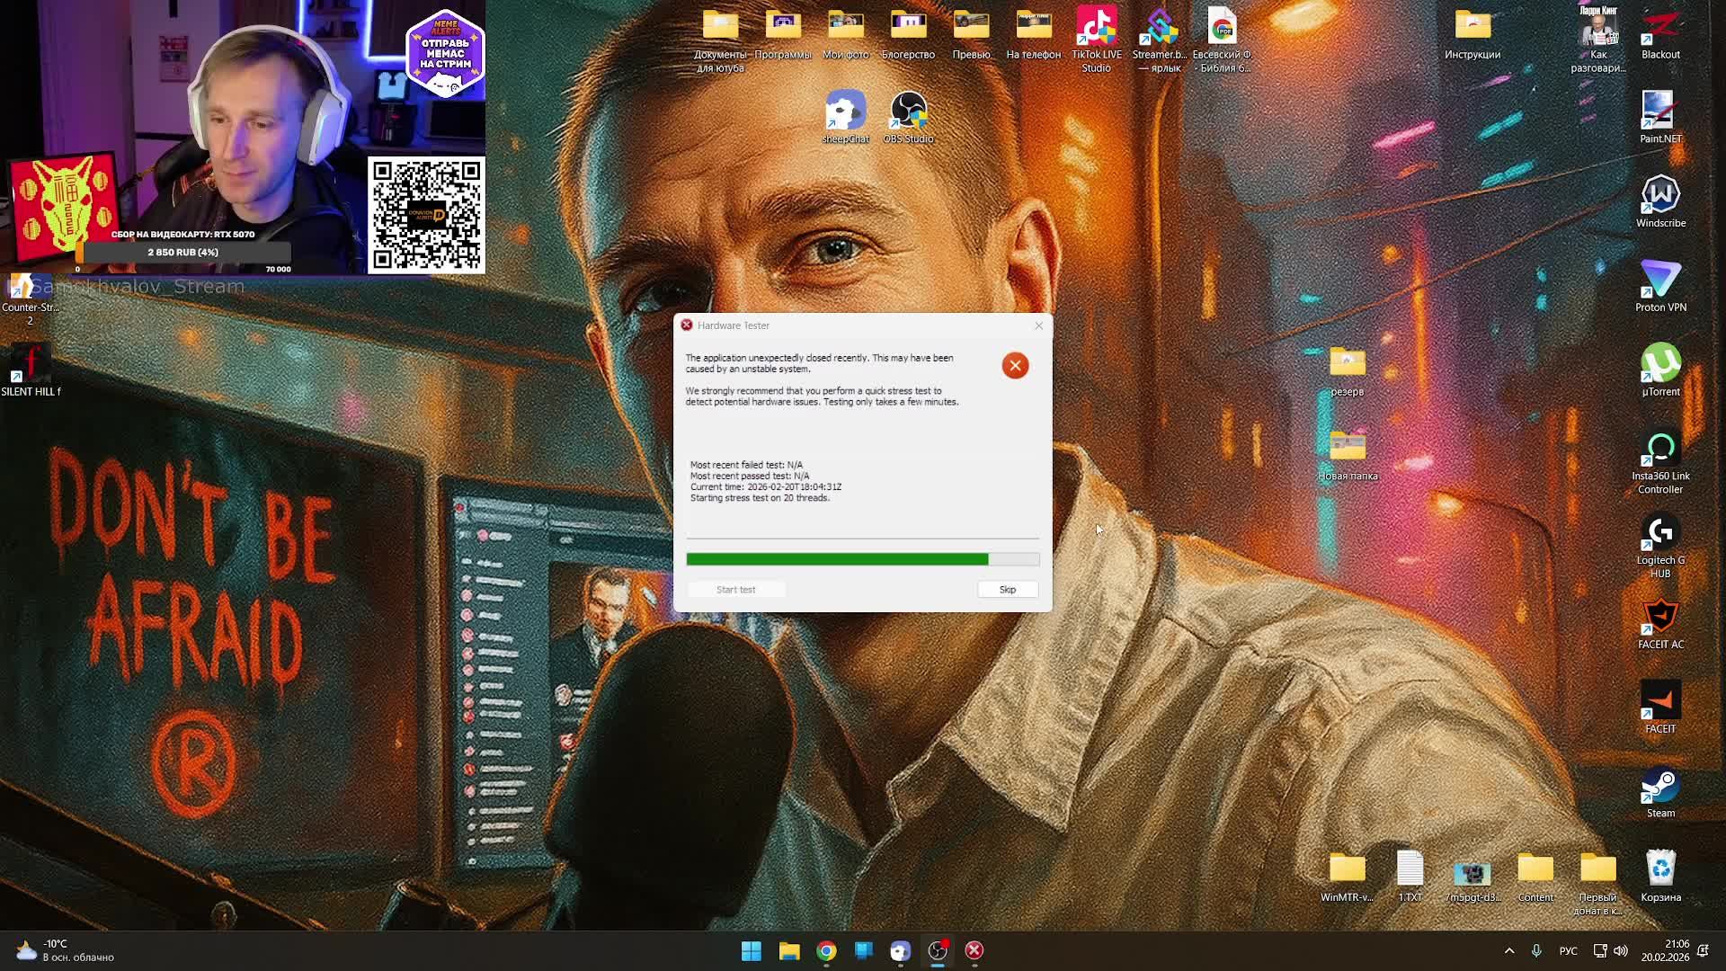Open the volume control in the system tray

(1620, 950)
